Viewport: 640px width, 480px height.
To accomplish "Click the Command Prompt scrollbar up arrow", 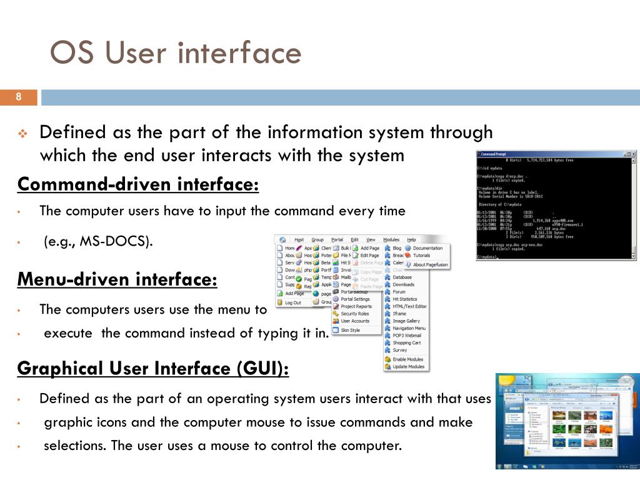I will point(634,161).
